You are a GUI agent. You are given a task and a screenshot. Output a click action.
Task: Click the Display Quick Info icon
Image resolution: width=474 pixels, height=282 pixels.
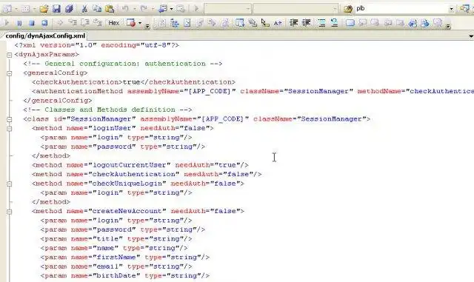(x=265, y=23)
